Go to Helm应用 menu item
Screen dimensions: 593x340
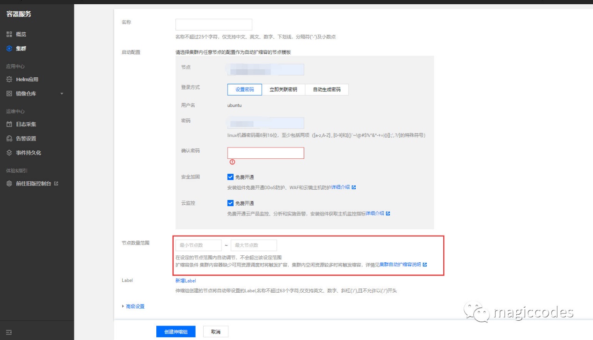point(27,80)
